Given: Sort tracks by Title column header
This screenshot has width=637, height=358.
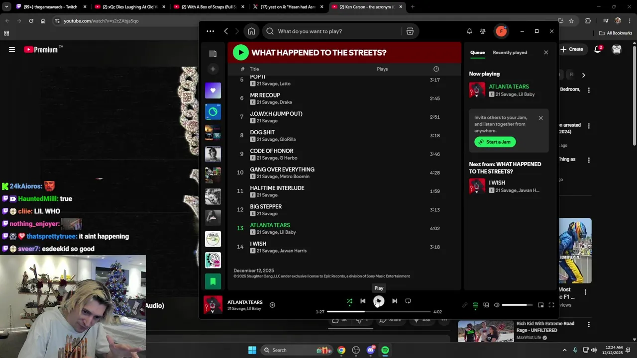Looking at the screenshot, I should click(x=254, y=69).
